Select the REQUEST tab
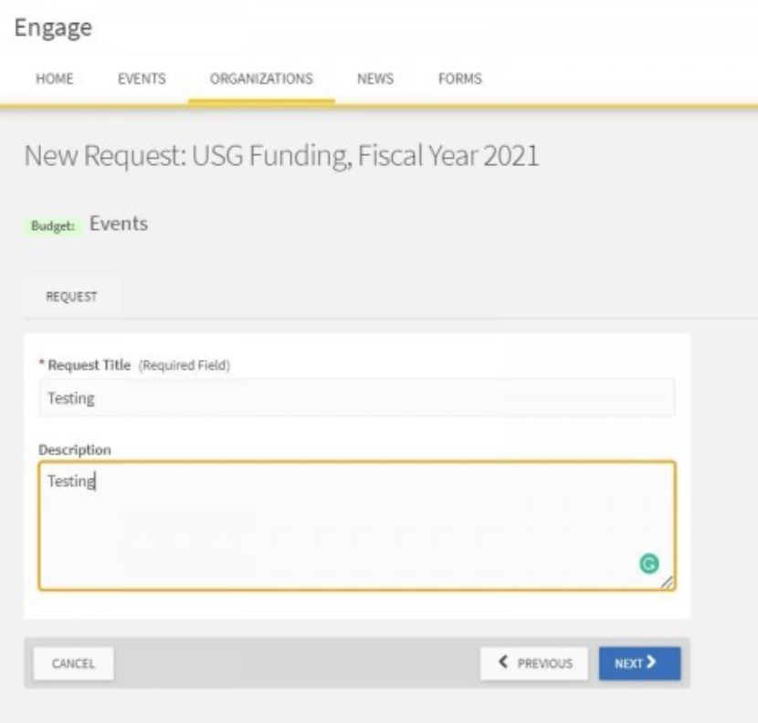Viewport: 758px width, 723px height. tap(71, 297)
